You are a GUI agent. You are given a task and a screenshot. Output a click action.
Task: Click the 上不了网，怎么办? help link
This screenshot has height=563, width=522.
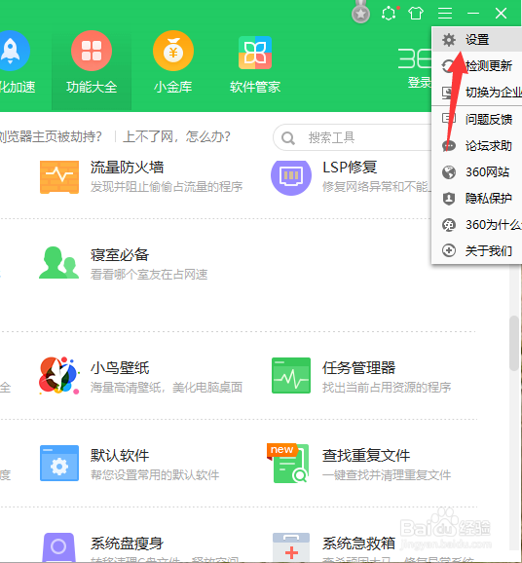tap(176, 136)
